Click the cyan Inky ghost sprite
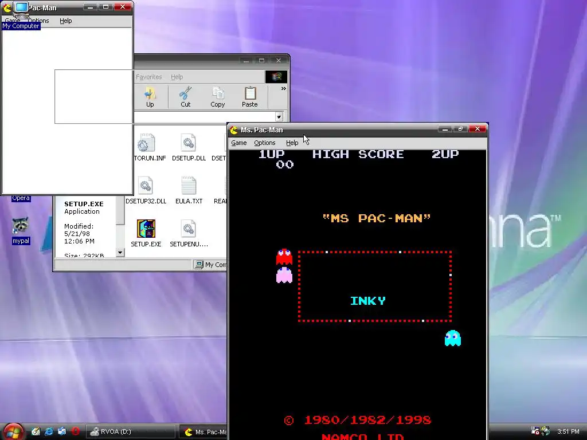 (x=453, y=338)
